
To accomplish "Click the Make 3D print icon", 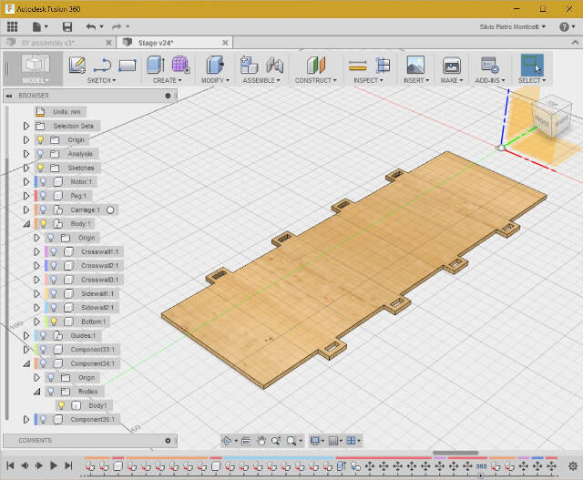I will (452, 66).
